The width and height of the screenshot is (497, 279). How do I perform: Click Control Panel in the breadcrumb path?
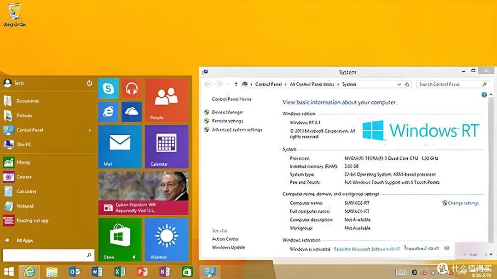(x=268, y=84)
